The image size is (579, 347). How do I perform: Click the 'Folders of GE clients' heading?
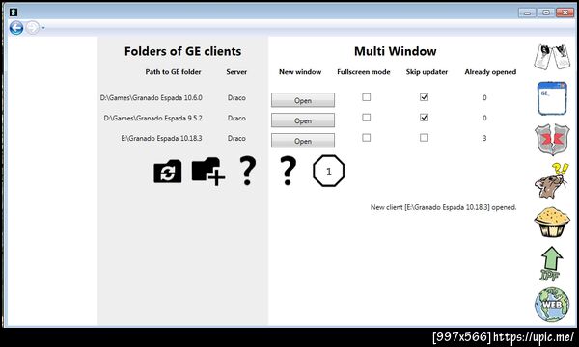pos(182,51)
